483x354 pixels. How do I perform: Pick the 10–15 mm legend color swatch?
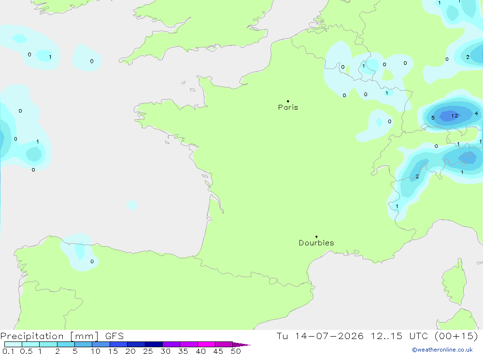pos(101,344)
